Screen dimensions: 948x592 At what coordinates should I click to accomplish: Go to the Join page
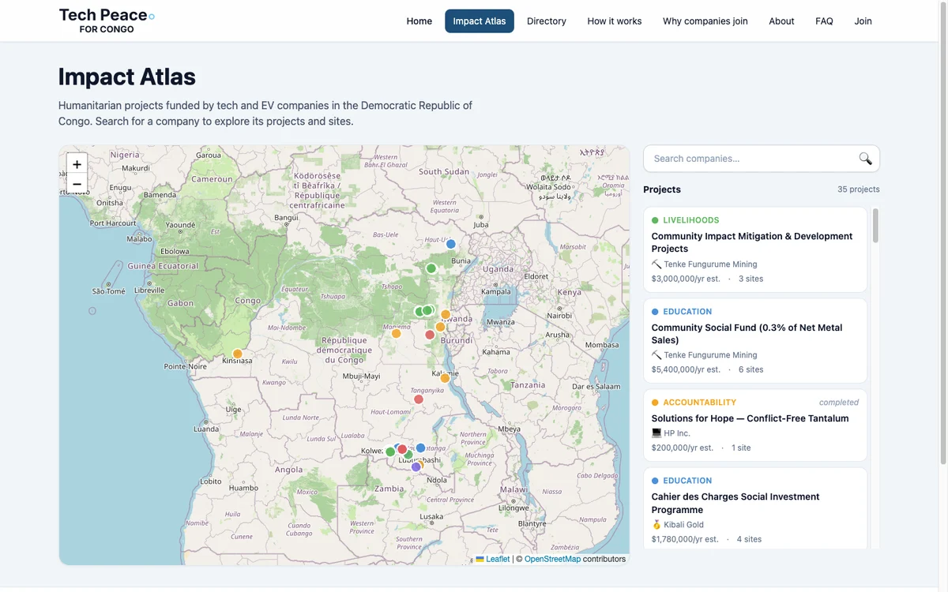[863, 21]
